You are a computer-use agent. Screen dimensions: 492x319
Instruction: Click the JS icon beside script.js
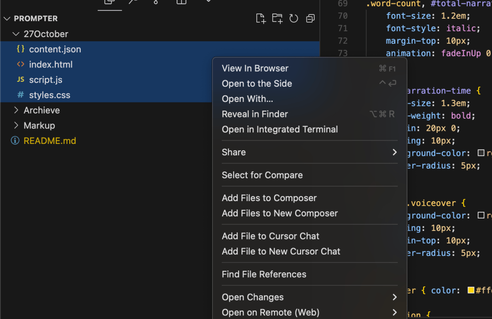[21, 79]
